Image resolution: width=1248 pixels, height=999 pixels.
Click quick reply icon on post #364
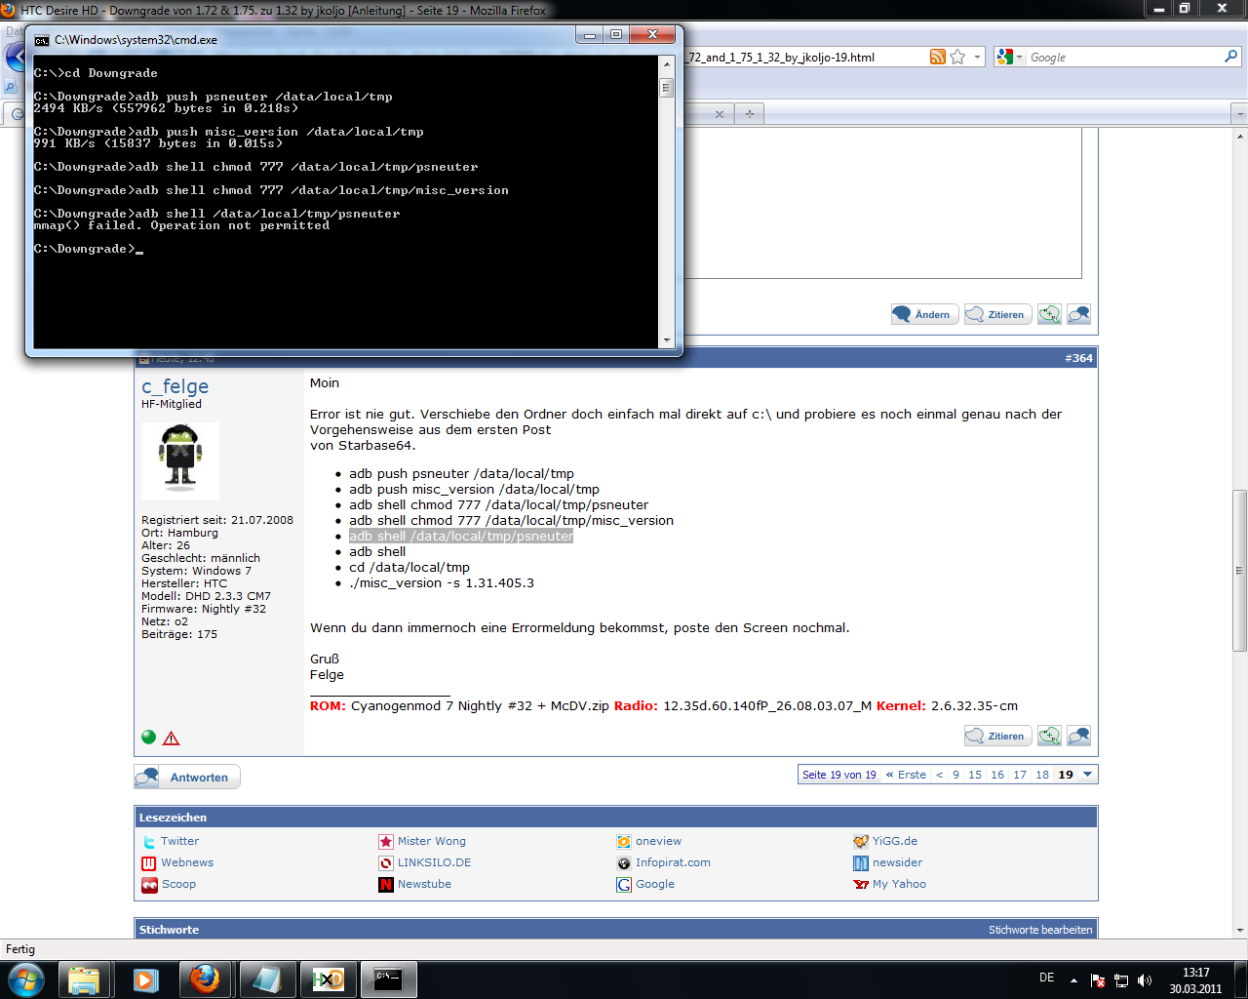pos(1078,736)
